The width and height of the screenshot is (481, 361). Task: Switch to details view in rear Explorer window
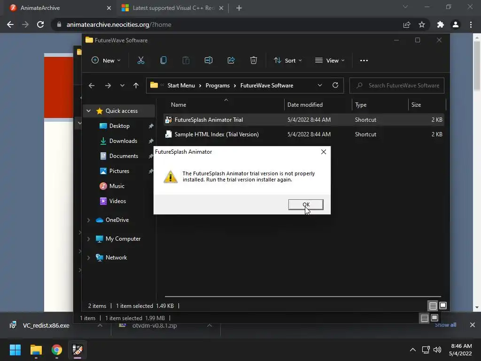pos(425,318)
